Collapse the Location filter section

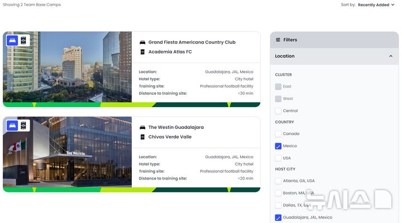coord(390,56)
